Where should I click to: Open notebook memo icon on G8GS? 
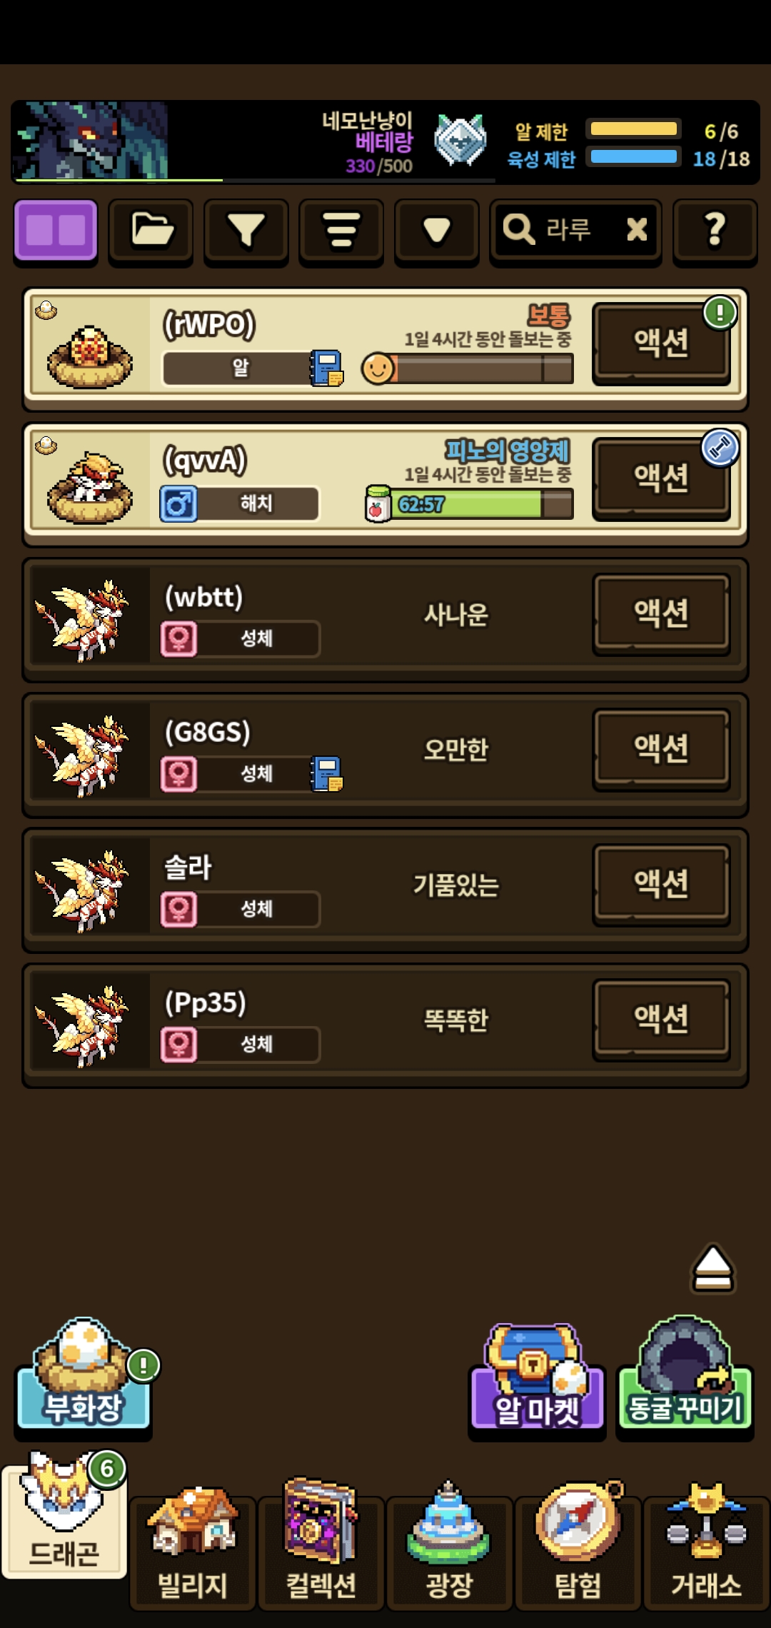tap(326, 774)
